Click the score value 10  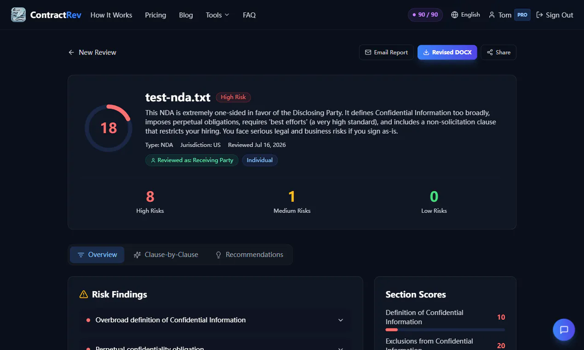coord(501,317)
